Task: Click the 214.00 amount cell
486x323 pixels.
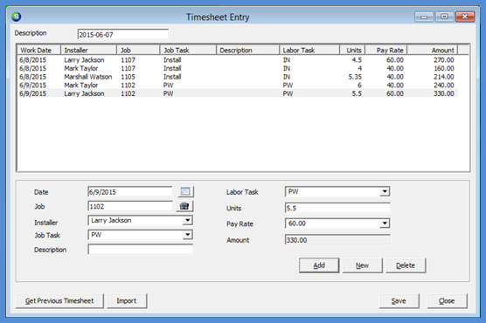Action: click(443, 77)
